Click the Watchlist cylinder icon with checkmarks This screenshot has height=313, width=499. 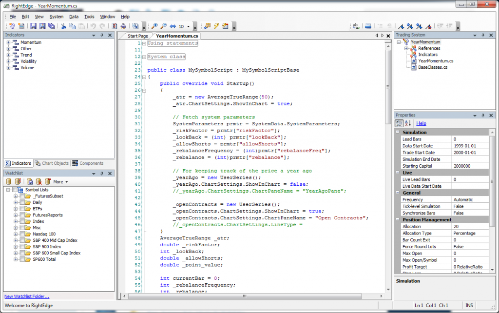[18, 181]
